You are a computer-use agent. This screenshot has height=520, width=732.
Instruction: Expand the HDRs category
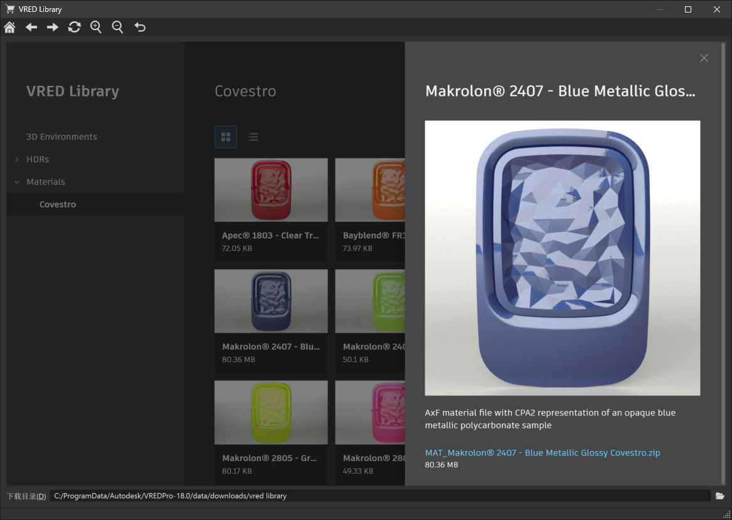tap(17, 160)
